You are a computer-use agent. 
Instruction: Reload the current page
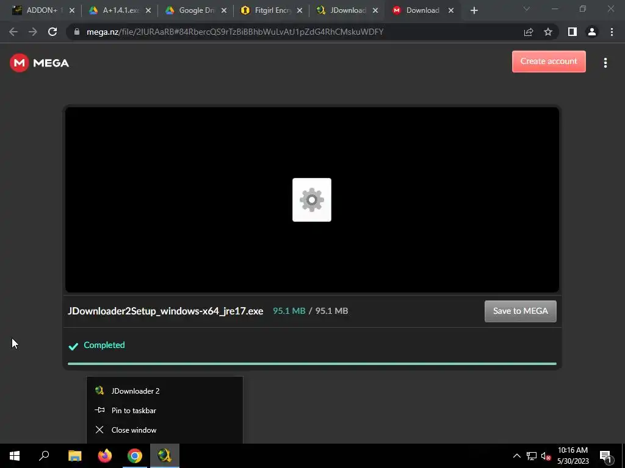[x=52, y=32]
